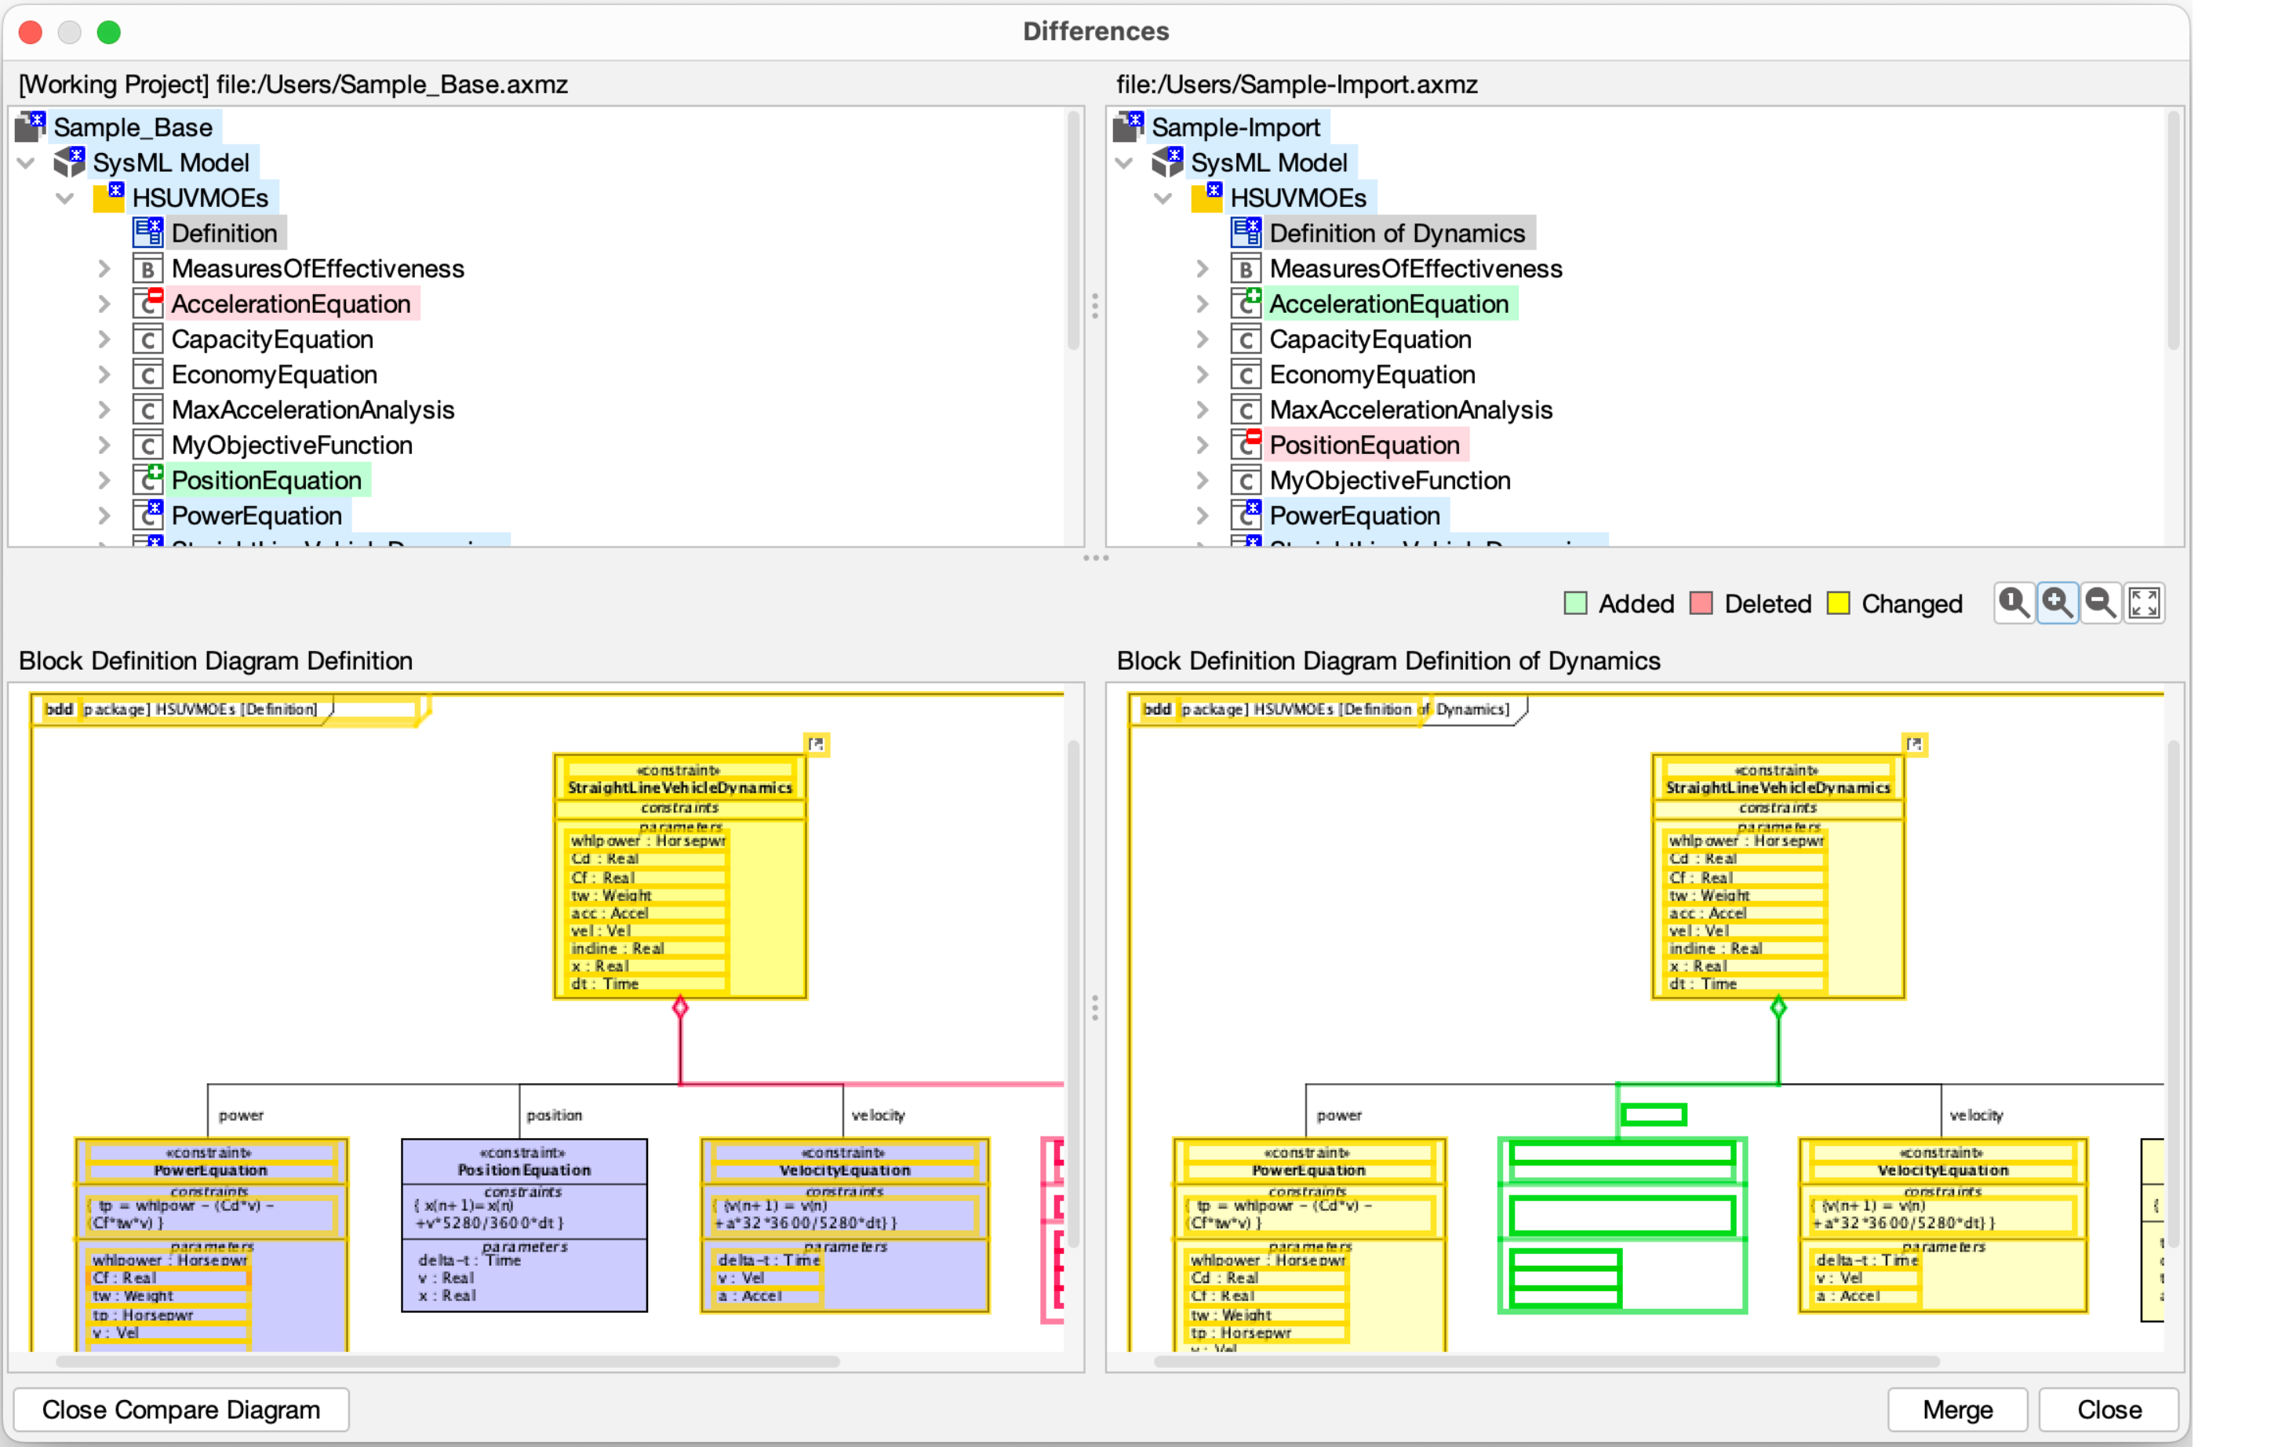The image size is (2289, 1447).
Task: Click the fit-to-window zoom icon
Action: (2144, 602)
